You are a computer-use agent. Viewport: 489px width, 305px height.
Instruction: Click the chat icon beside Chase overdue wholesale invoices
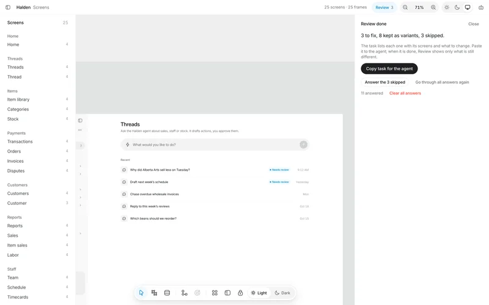(x=124, y=194)
